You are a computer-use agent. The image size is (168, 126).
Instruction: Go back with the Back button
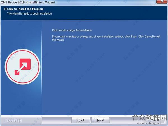pos(81,120)
